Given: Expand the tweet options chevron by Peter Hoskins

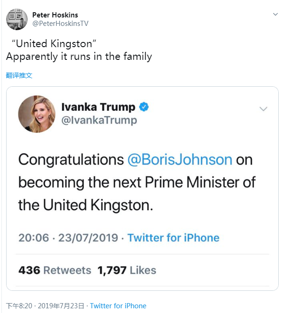Looking at the screenshot, I should coord(275,15).
